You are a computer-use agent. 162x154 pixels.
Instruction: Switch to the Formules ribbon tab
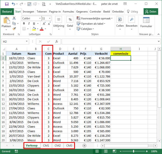(68, 11)
